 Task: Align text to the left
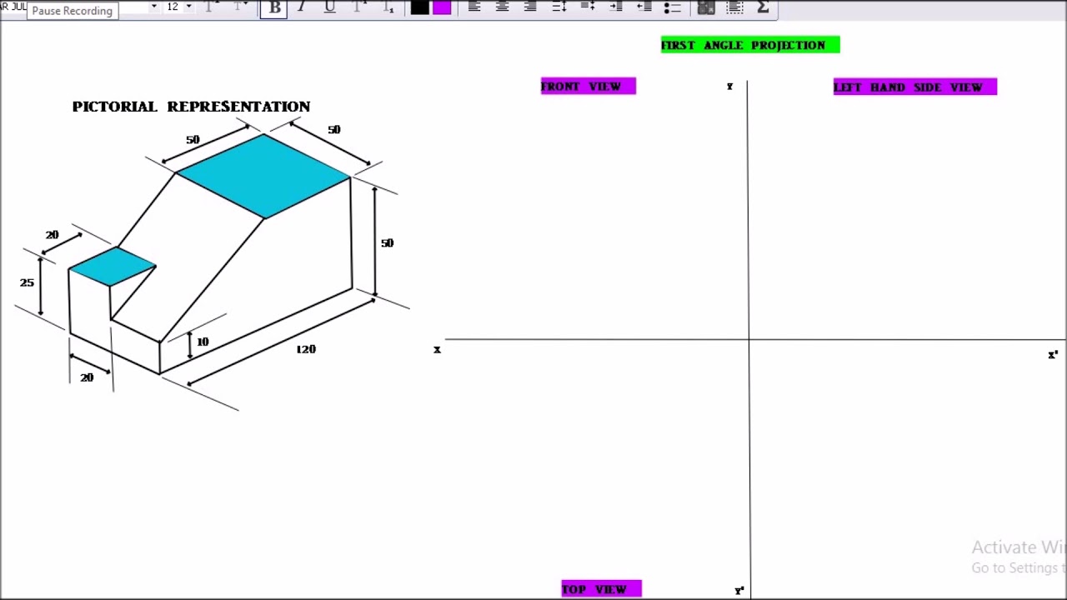click(474, 7)
